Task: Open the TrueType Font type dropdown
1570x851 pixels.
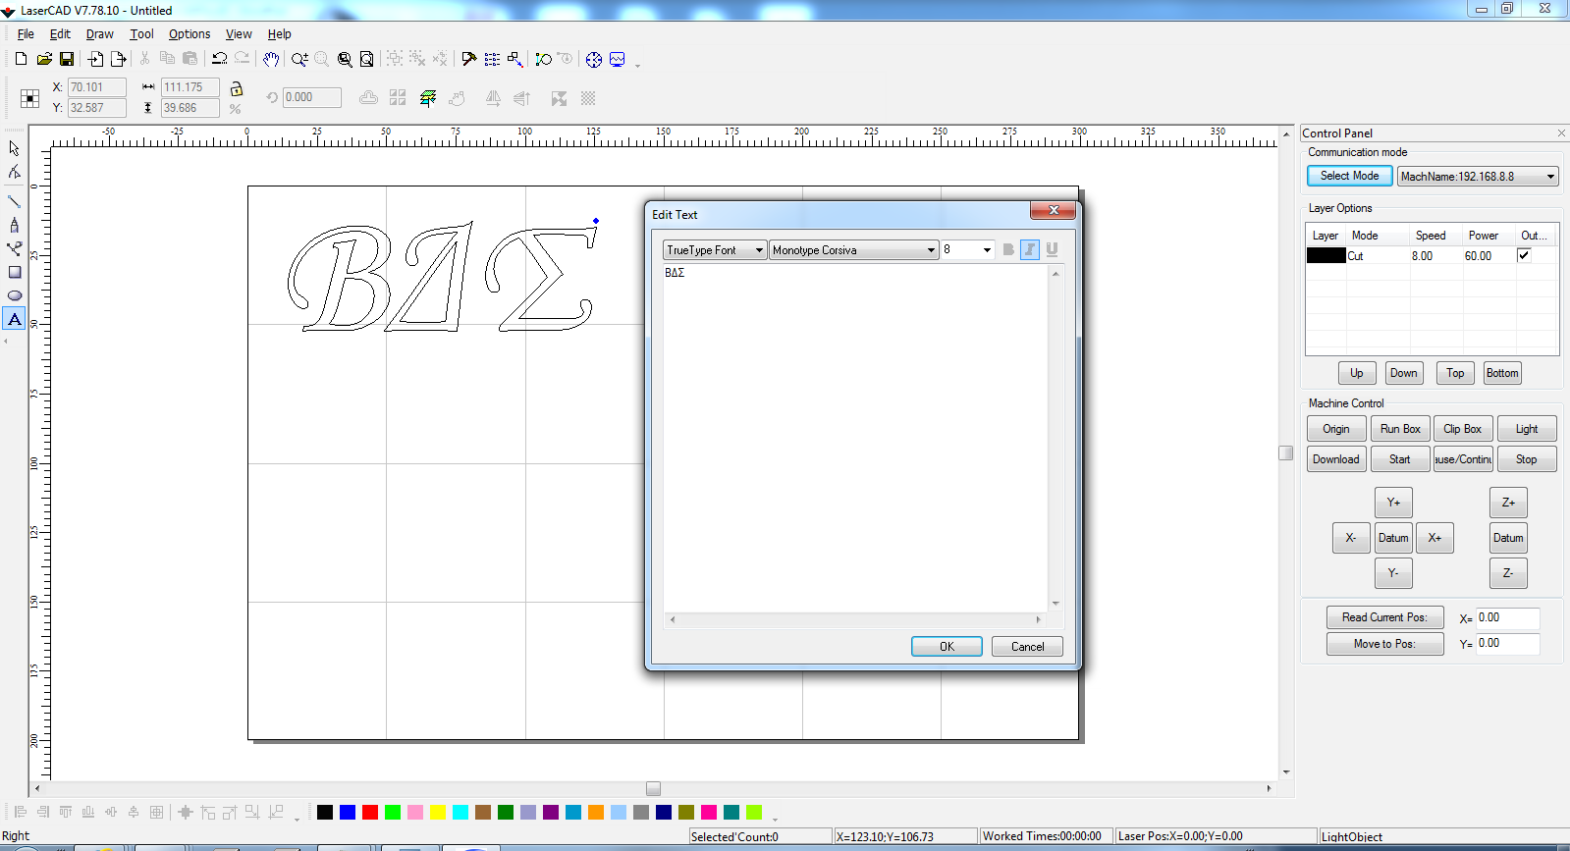Action: click(x=715, y=250)
